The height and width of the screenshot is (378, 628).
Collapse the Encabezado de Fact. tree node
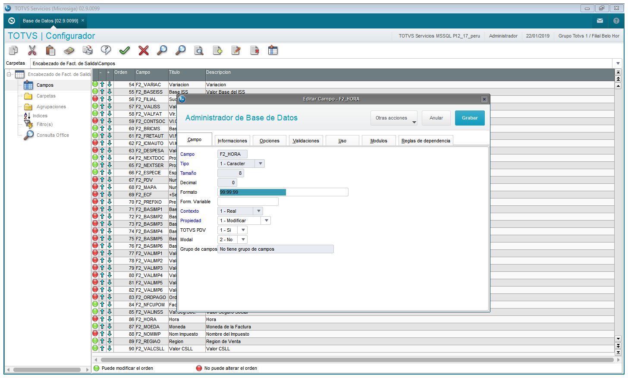coord(9,74)
